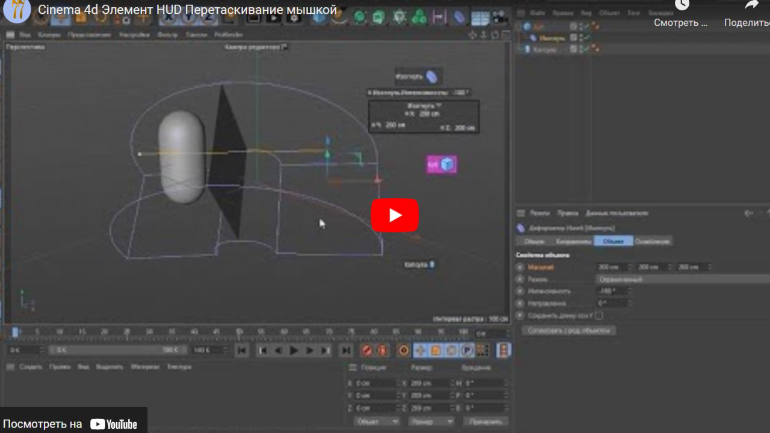
Task: Step back one frame
Action: pos(278,350)
